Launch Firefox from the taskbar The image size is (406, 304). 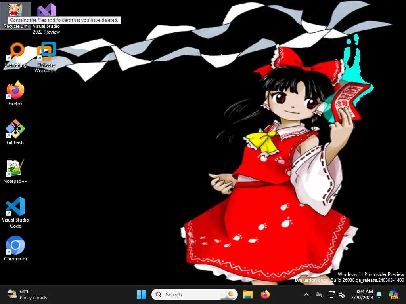click(265, 294)
